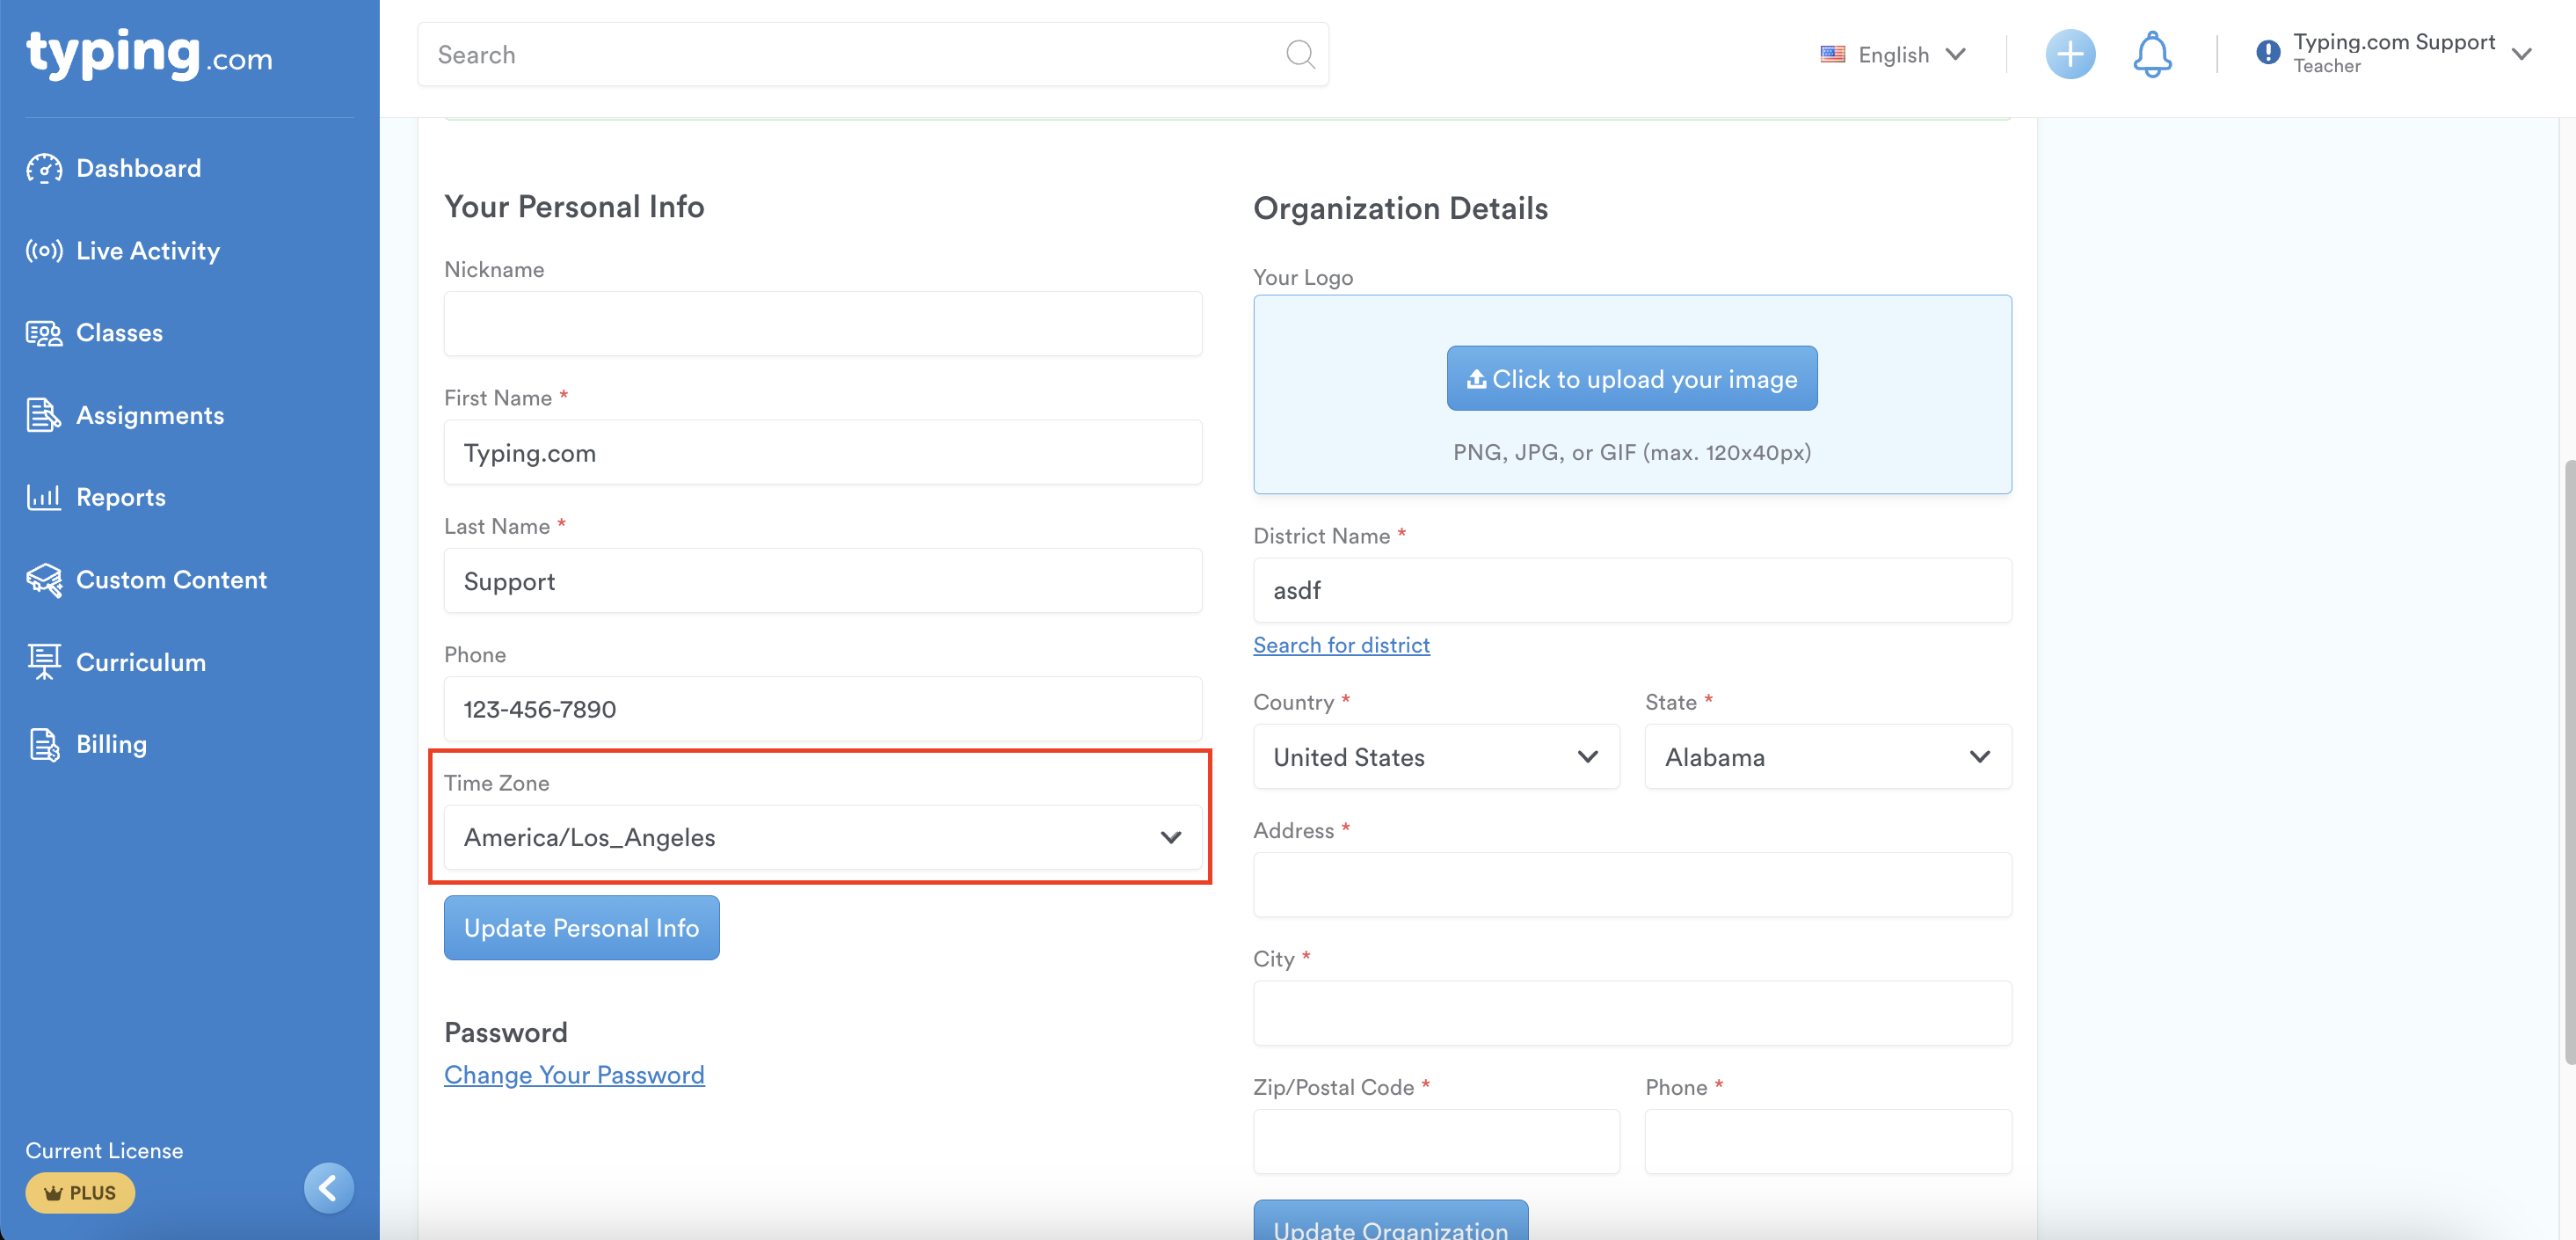2576x1240 pixels.
Task: Expand the Typing.com Support account menu
Action: click(2394, 53)
